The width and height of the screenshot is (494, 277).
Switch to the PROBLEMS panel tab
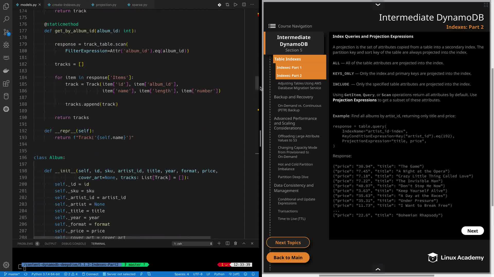click(x=25, y=244)
